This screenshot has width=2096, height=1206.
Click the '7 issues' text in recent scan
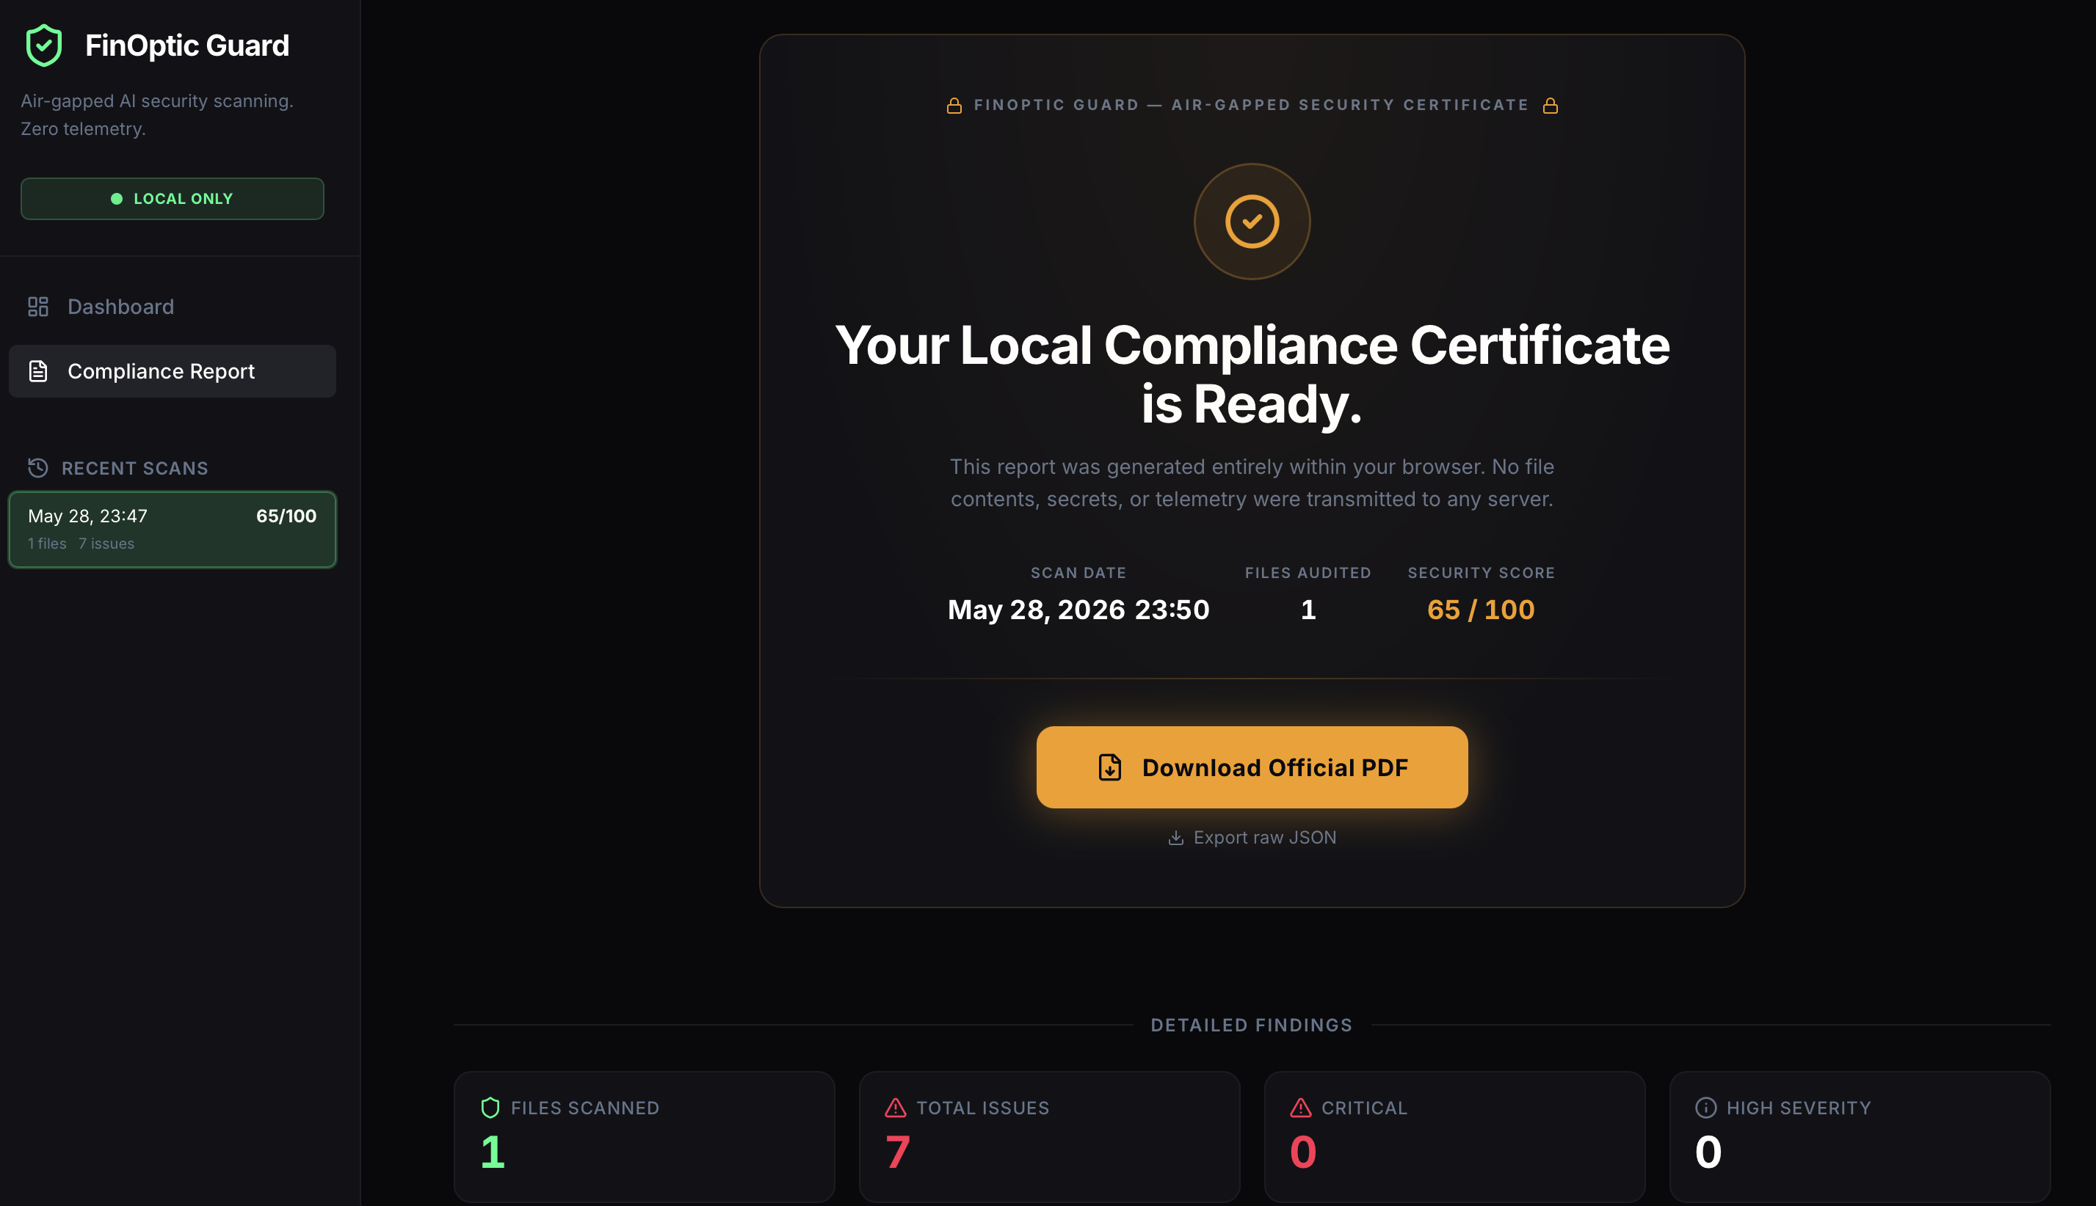pyautogui.click(x=106, y=544)
